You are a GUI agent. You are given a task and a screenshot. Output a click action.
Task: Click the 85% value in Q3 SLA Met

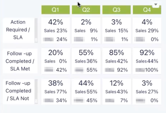tap(117, 53)
